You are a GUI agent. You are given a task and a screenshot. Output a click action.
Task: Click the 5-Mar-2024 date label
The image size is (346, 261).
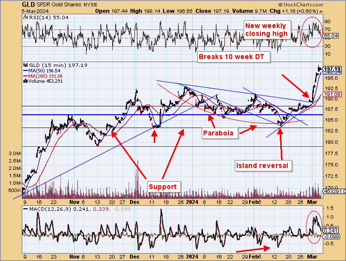(x=35, y=11)
